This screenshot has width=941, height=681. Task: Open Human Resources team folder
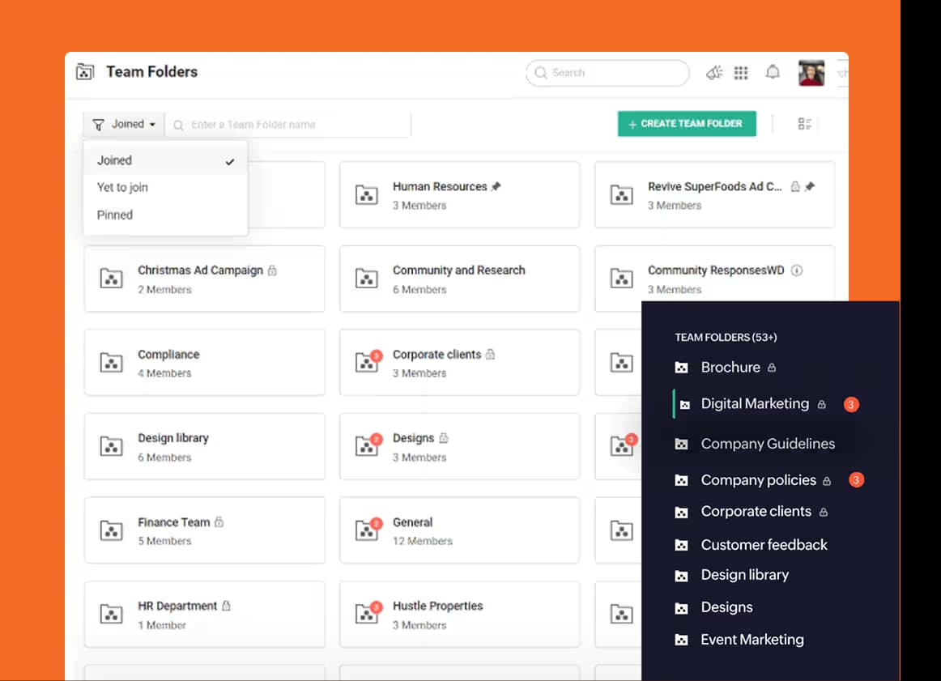click(460, 194)
